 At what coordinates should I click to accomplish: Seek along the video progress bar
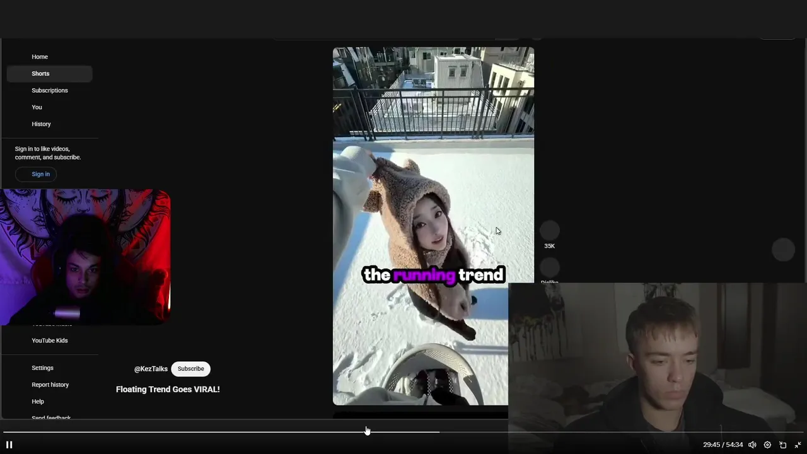click(x=403, y=432)
